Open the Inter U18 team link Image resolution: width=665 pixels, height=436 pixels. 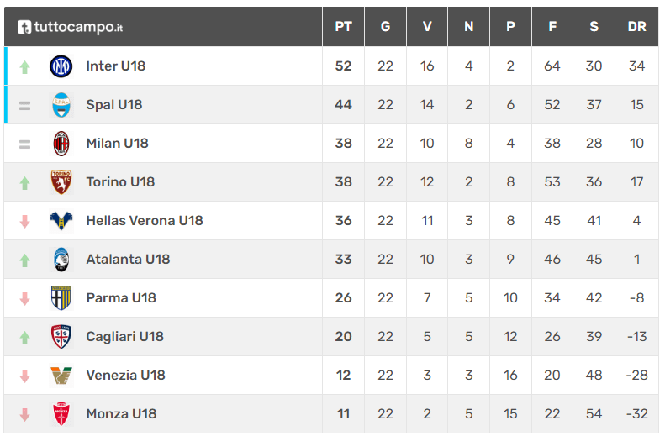pyautogui.click(x=116, y=66)
